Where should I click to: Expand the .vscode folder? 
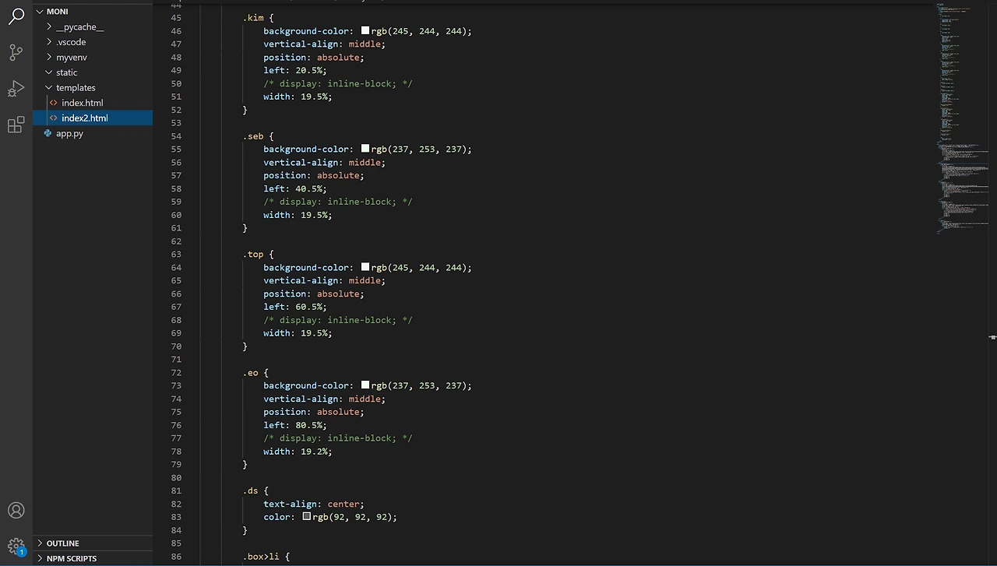tap(49, 42)
